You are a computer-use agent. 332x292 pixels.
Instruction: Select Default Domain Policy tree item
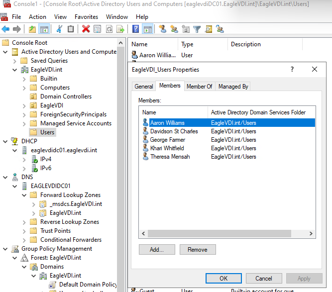(x=88, y=285)
